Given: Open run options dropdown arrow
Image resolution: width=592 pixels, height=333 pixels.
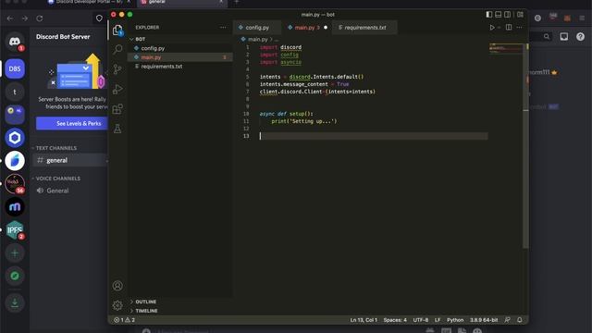Looking at the screenshot, I should (499, 28).
